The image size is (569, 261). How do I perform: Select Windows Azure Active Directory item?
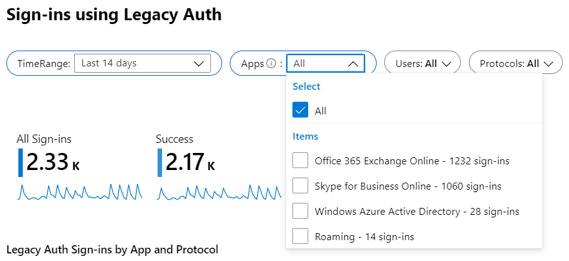click(x=416, y=211)
